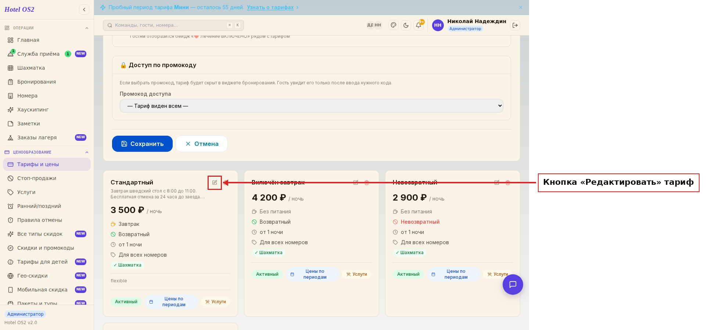Open Цены по периодам for Невозвратный
This screenshot has height=330, width=708.
tap(453, 274)
